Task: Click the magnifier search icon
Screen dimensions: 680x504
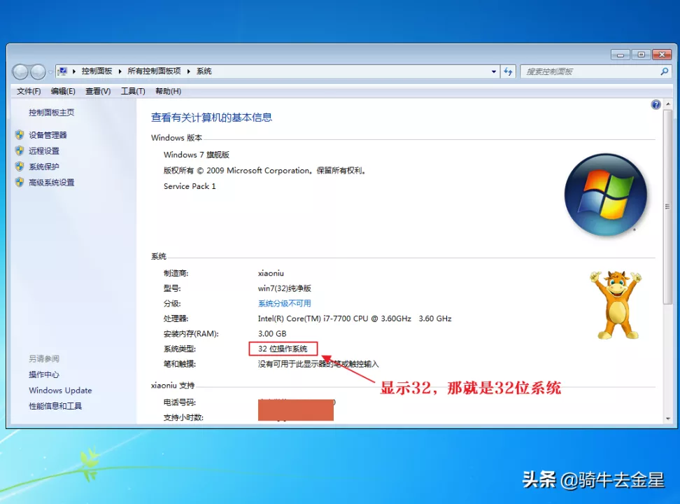Action: click(665, 71)
